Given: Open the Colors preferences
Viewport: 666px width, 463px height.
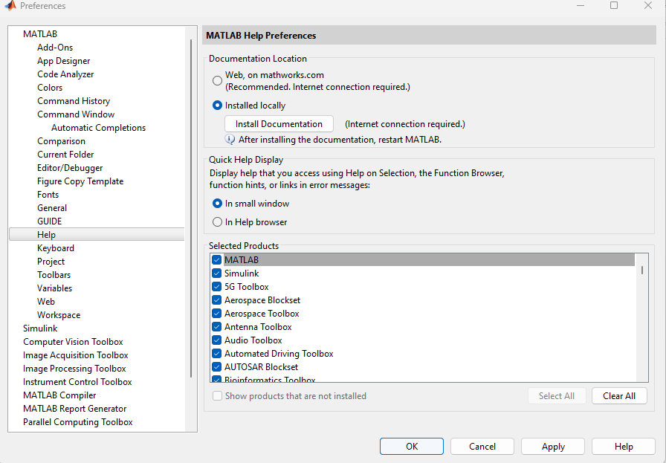Looking at the screenshot, I should (x=50, y=88).
